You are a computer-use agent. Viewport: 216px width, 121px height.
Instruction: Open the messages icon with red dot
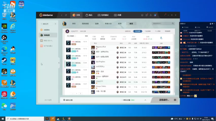pyautogui.click(x=147, y=15)
